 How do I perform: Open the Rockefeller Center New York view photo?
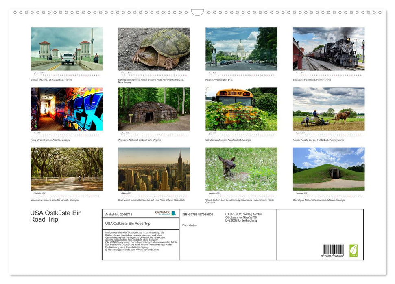153,169
